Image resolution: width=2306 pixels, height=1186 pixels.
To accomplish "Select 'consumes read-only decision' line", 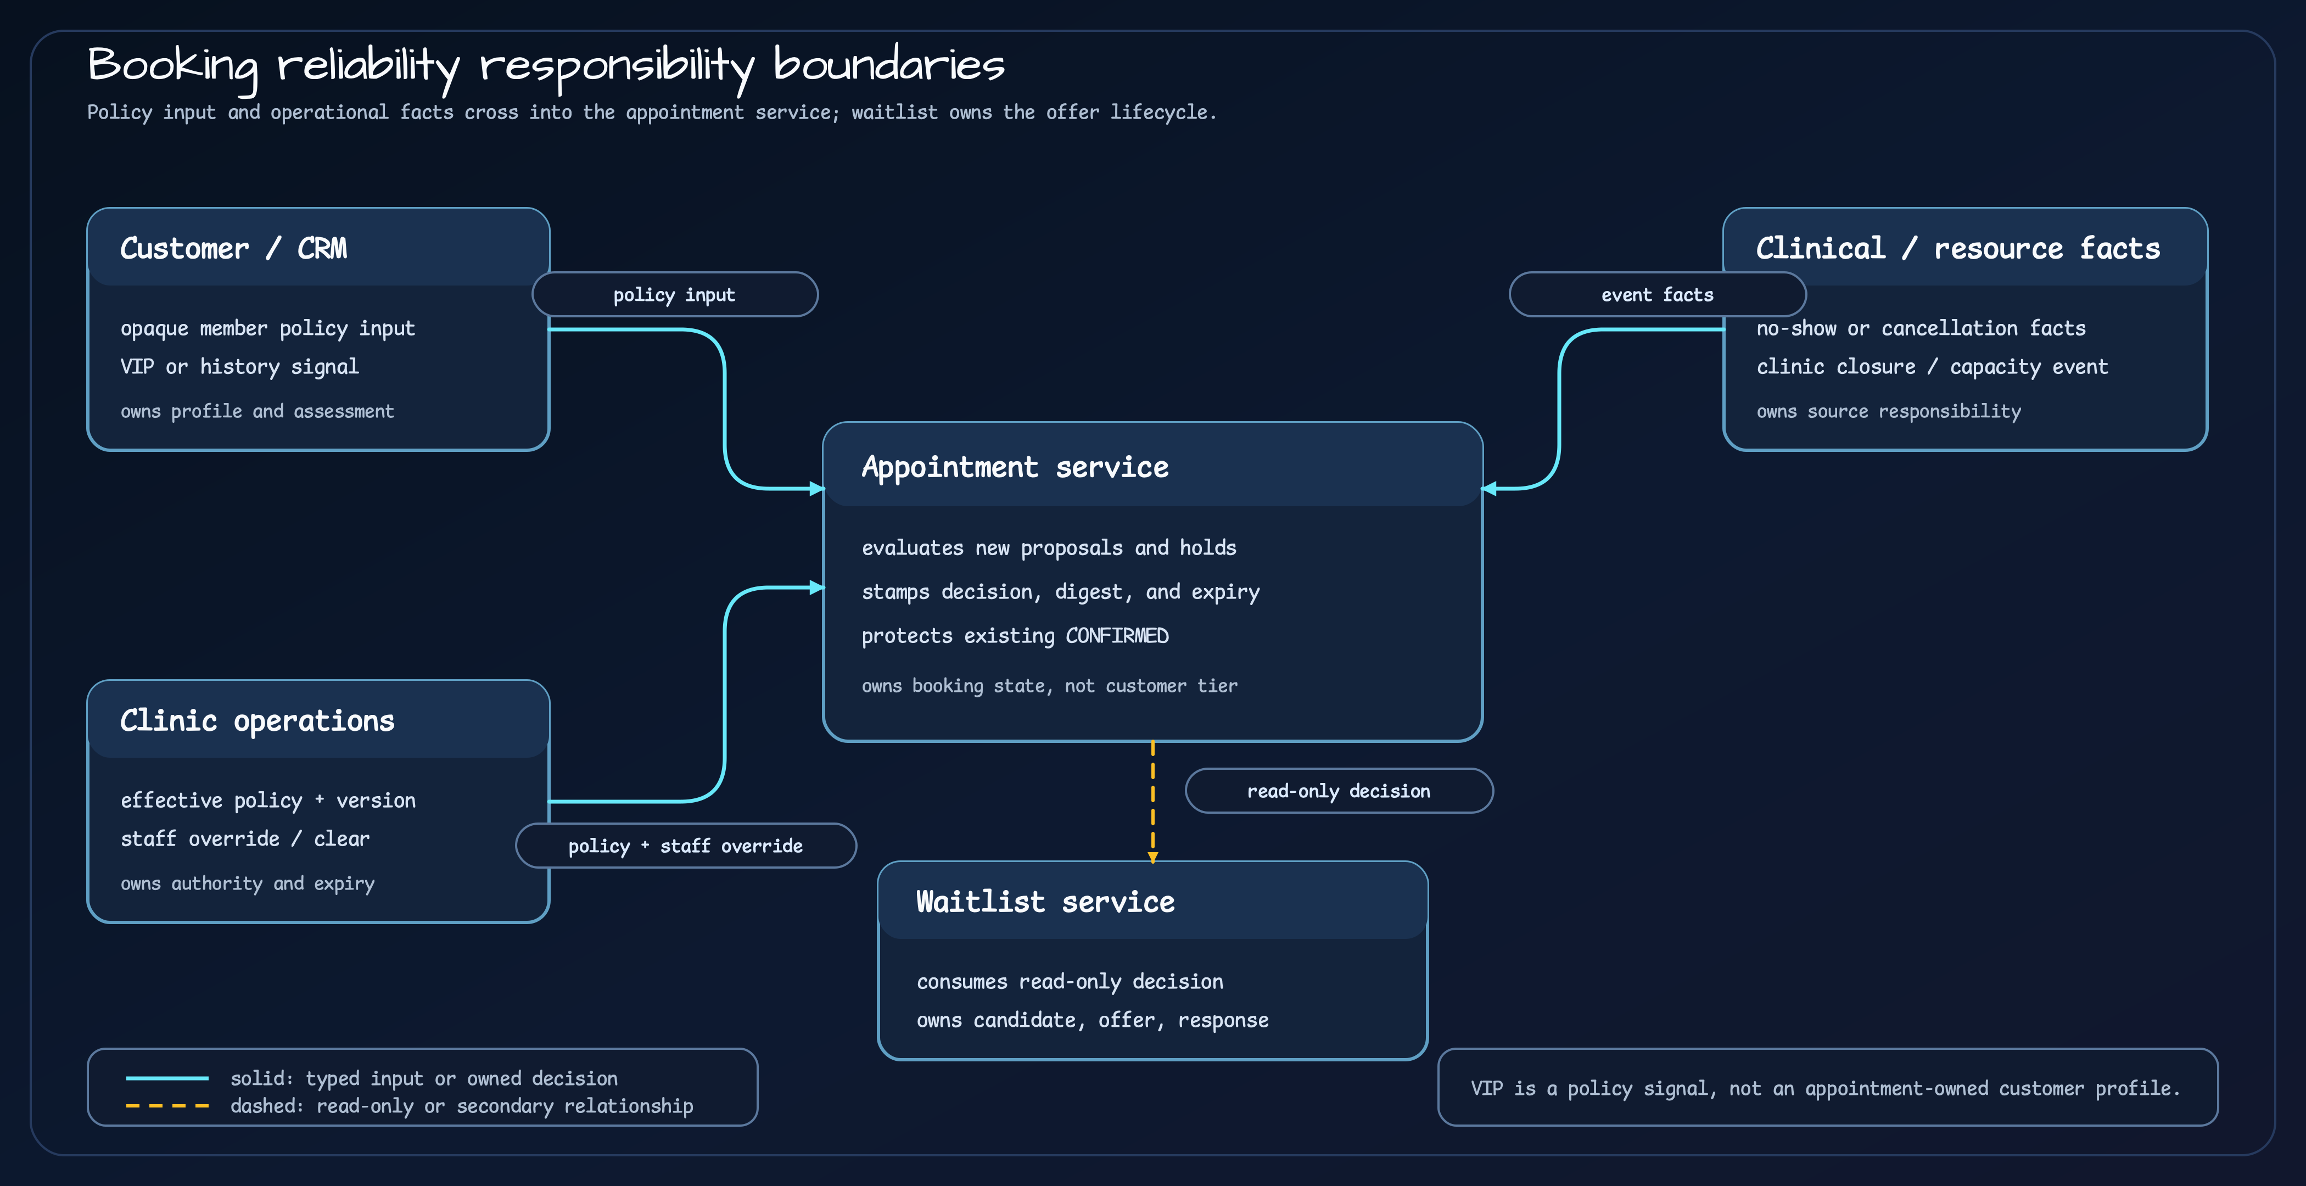I will pyautogui.click(x=1070, y=982).
